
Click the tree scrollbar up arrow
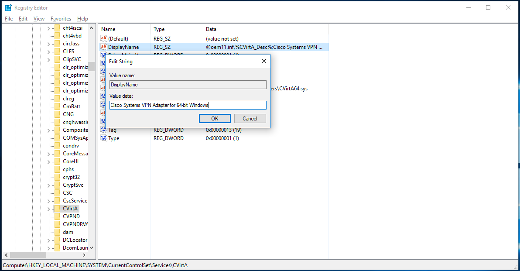tap(92, 28)
